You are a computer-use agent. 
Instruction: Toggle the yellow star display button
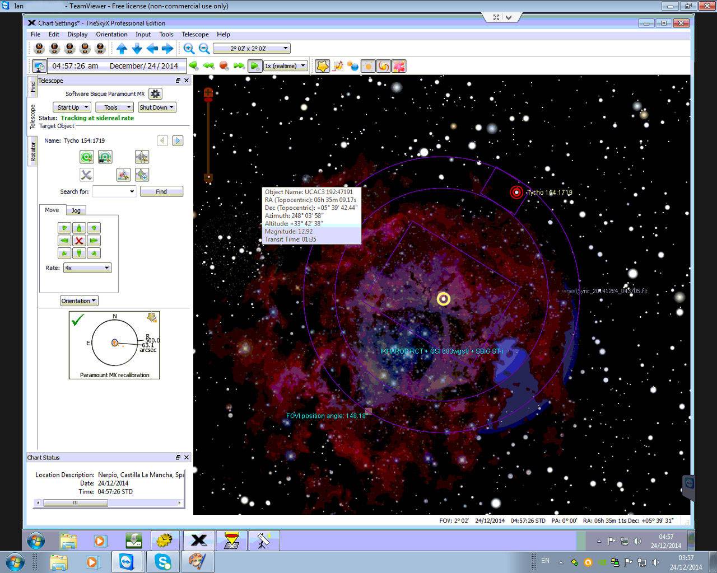323,66
